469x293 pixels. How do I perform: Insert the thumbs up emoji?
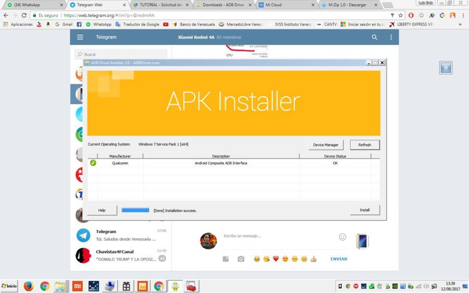314,259
